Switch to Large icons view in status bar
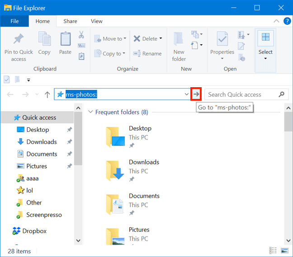 click(284, 251)
